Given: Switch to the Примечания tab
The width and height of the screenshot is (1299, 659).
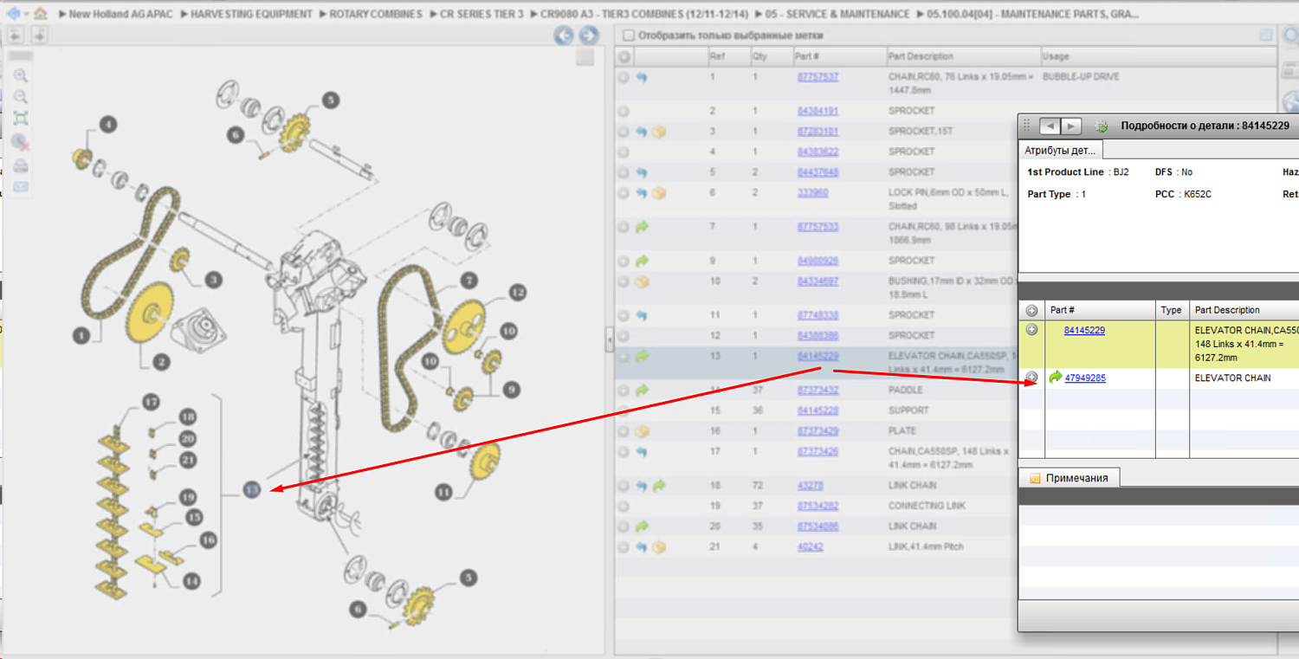Looking at the screenshot, I should tap(1068, 478).
